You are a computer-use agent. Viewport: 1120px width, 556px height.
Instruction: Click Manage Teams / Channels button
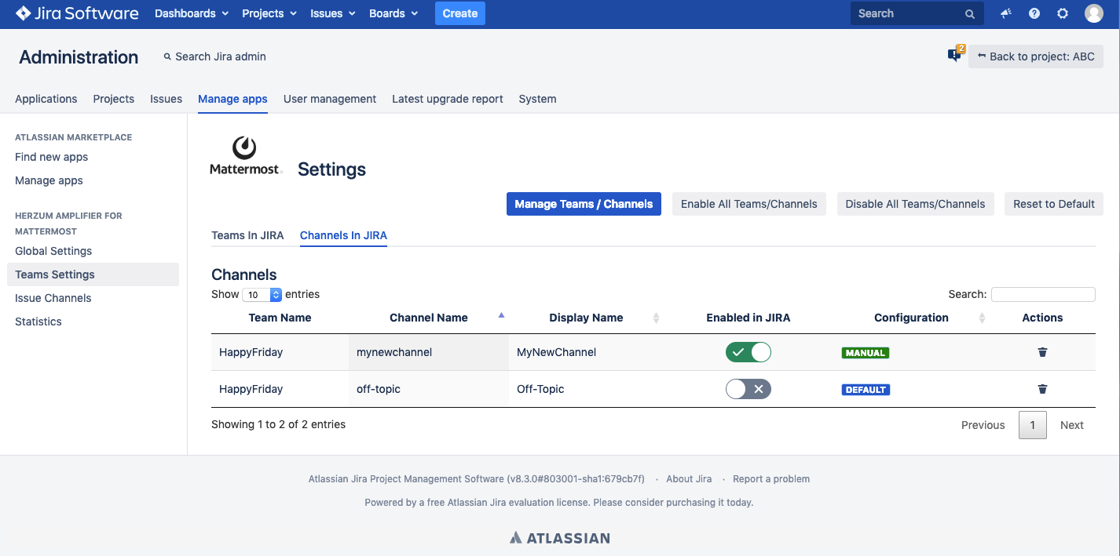[584, 204]
